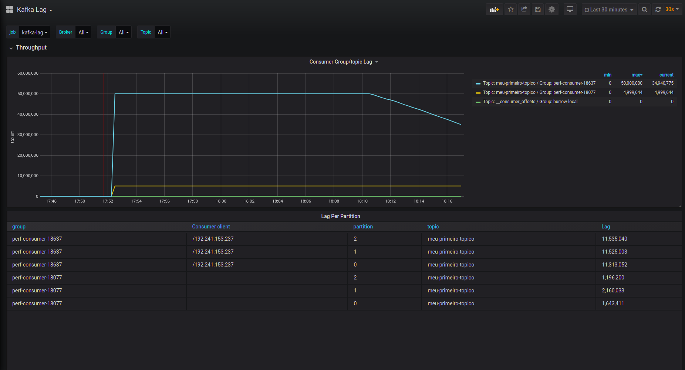Refresh the dashboard now
The height and width of the screenshot is (370, 685).
(658, 10)
